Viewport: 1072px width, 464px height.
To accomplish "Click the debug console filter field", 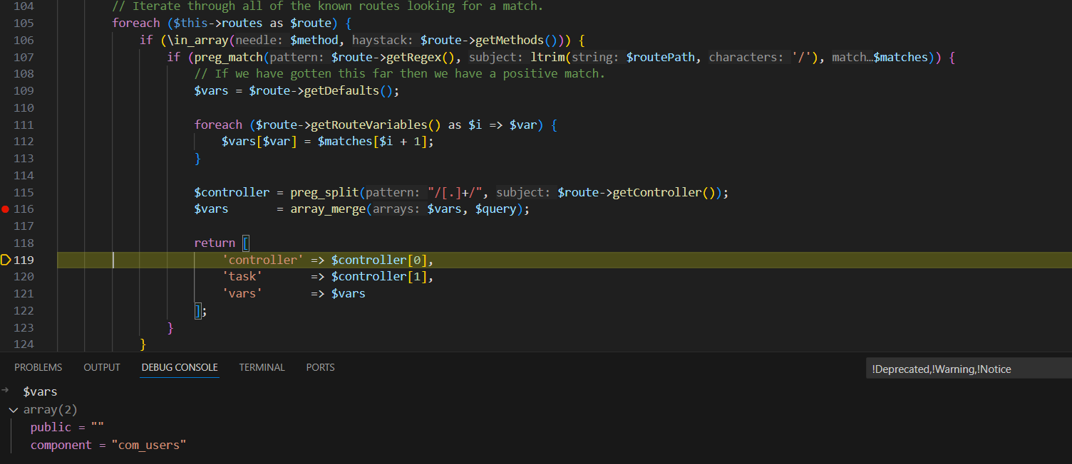I will pos(969,369).
